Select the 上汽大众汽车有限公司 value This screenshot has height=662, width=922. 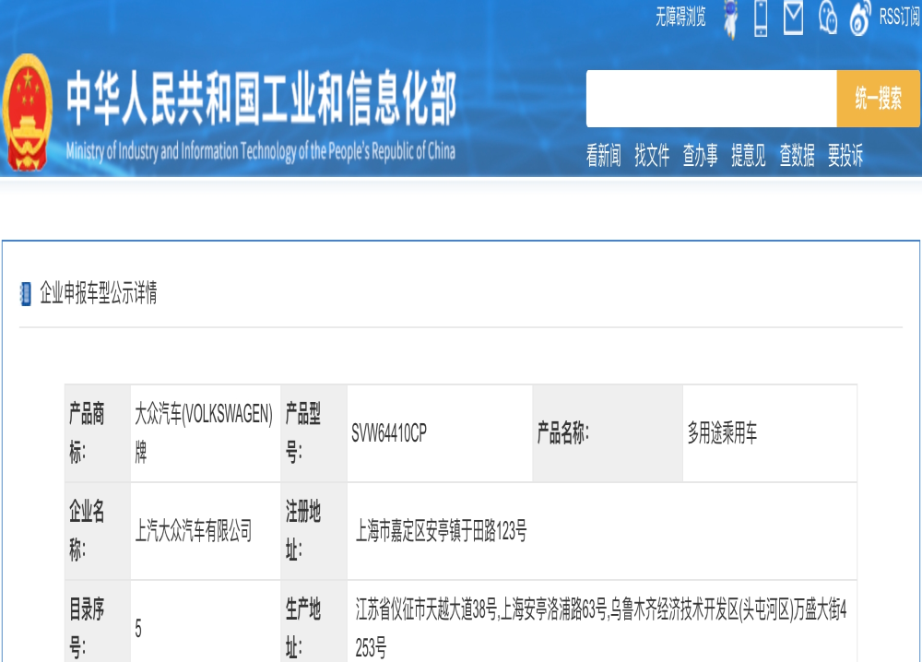point(194,531)
